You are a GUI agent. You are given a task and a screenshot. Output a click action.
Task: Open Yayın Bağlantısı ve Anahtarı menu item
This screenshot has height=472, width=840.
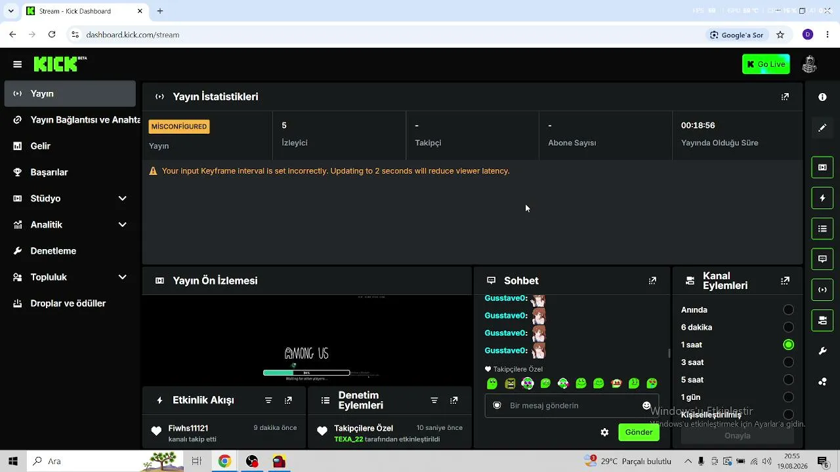click(x=70, y=120)
